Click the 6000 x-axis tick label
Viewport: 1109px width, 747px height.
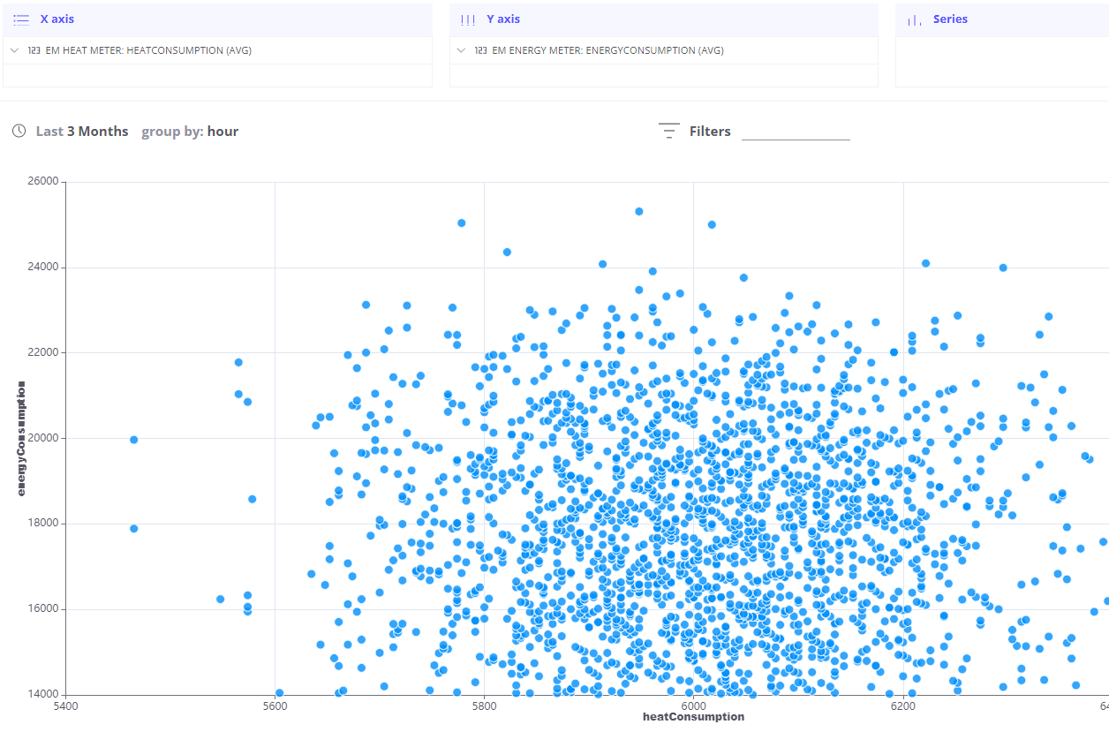pos(693,705)
